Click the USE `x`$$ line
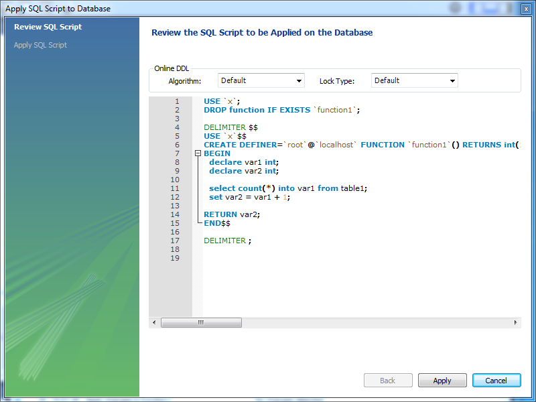Image resolution: width=536 pixels, height=402 pixels. [225, 136]
